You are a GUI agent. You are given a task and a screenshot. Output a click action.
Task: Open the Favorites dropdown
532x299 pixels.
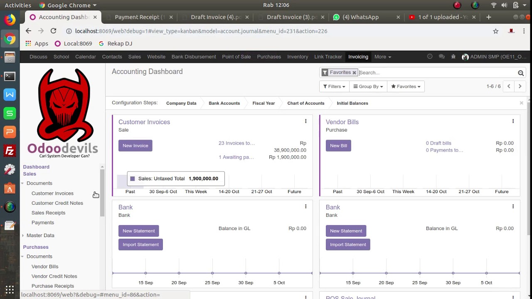click(x=406, y=86)
